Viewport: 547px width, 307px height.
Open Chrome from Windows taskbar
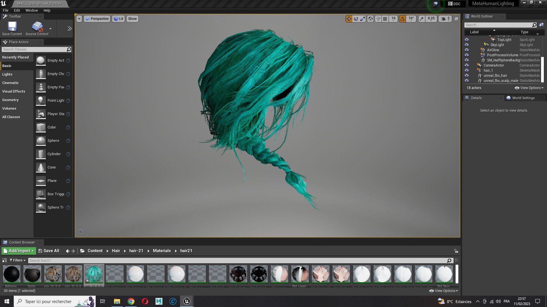coord(131,301)
